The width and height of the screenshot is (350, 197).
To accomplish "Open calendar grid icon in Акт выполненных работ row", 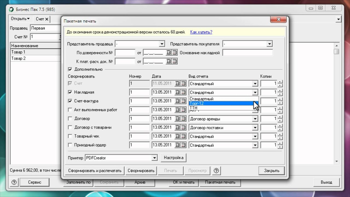I will point(183,110).
